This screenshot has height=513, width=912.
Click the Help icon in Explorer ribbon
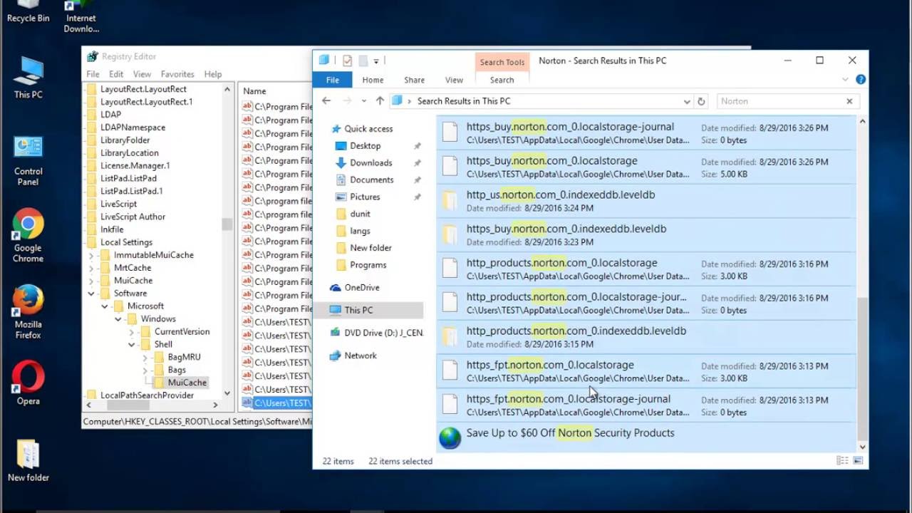(x=861, y=80)
